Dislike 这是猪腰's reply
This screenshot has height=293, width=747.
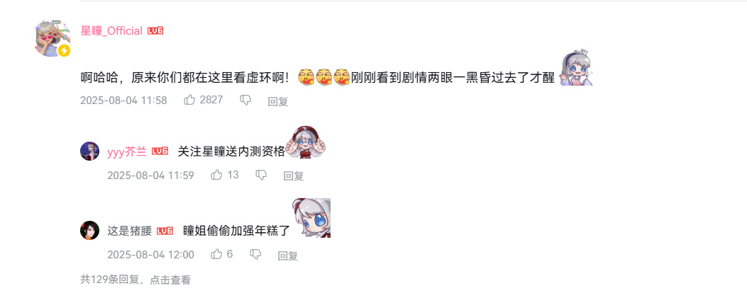coord(255,254)
